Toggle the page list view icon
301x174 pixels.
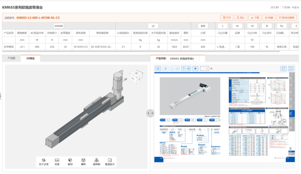coord(158,69)
